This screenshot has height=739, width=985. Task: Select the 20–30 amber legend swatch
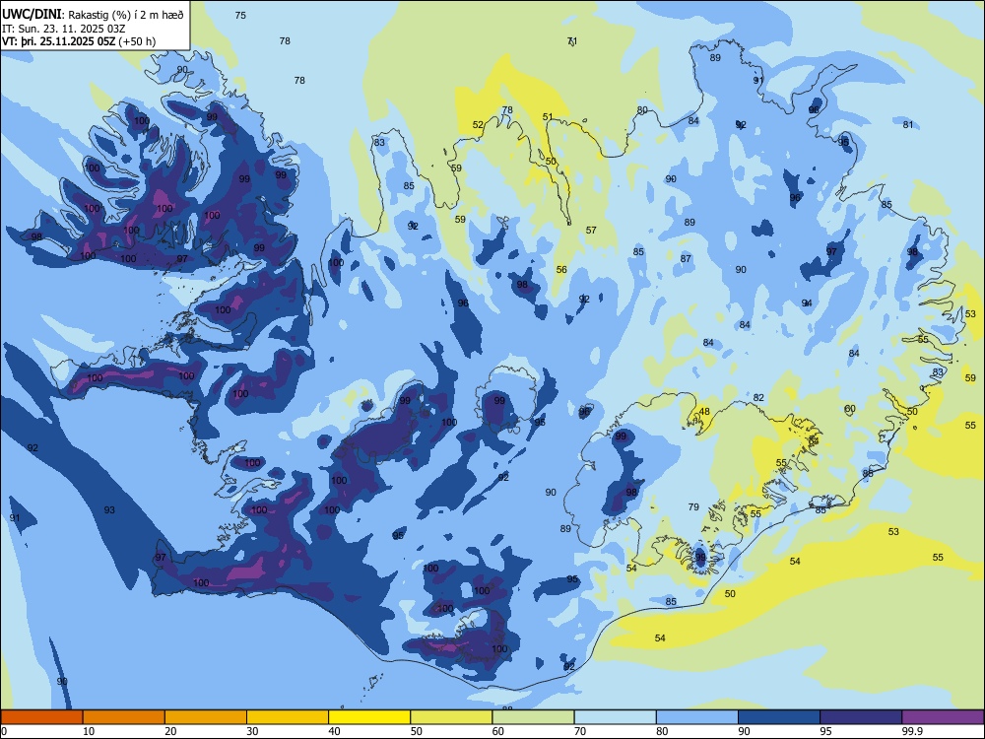[x=206, y=717]
